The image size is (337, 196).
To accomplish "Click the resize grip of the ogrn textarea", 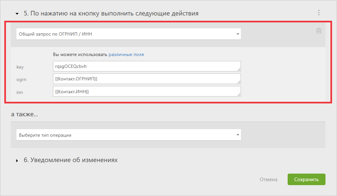I will tap(239, 82).
